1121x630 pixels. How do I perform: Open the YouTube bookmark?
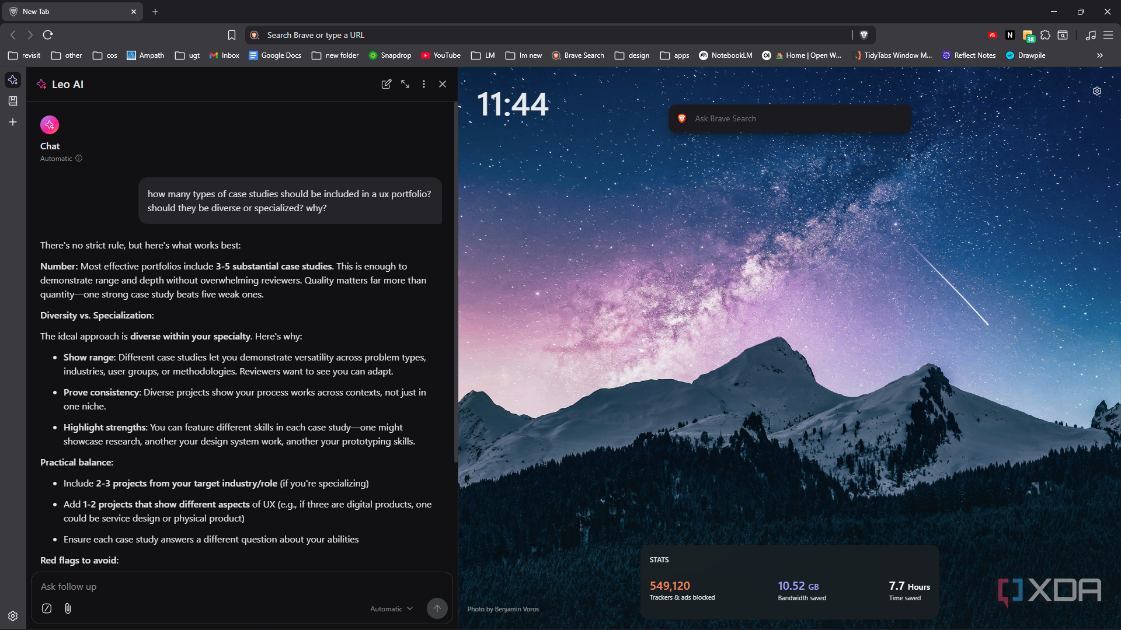441,55
